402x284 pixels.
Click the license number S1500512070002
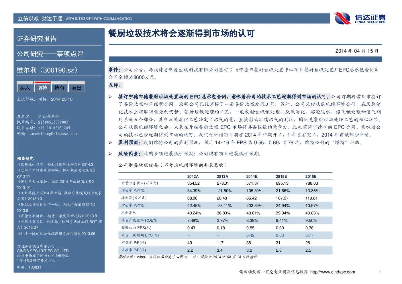point(53,122)
